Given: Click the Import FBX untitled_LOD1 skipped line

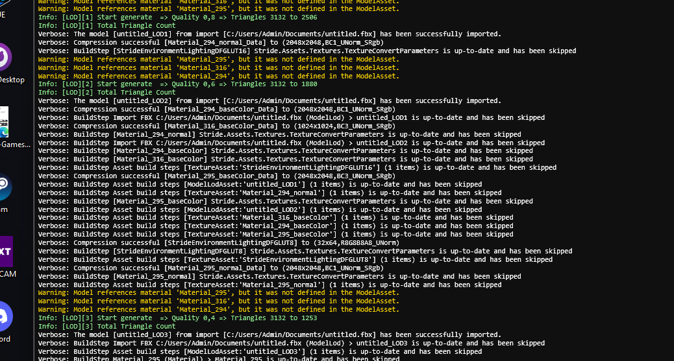Looking at the screenshot, I should (292, 117).
